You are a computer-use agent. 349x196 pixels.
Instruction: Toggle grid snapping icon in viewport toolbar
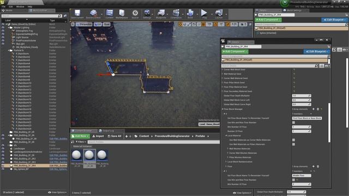click(x=203, y=24)
